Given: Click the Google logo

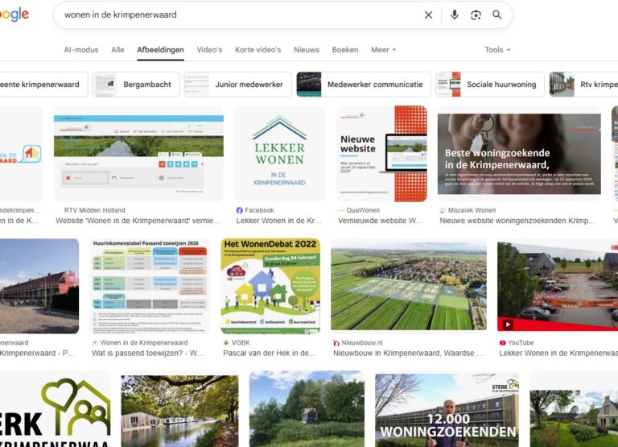Looking at the screenshot, I should tap(14, 14).
